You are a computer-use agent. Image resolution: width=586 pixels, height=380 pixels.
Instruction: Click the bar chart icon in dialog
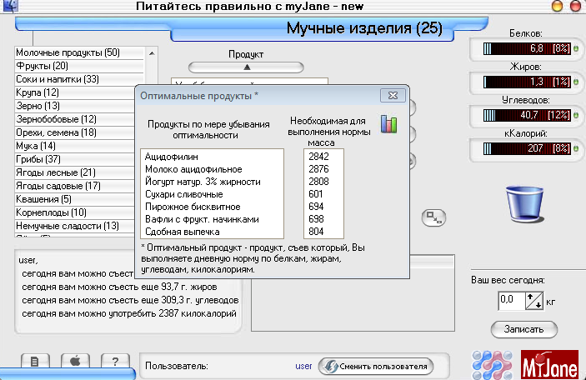click(389, 124)
